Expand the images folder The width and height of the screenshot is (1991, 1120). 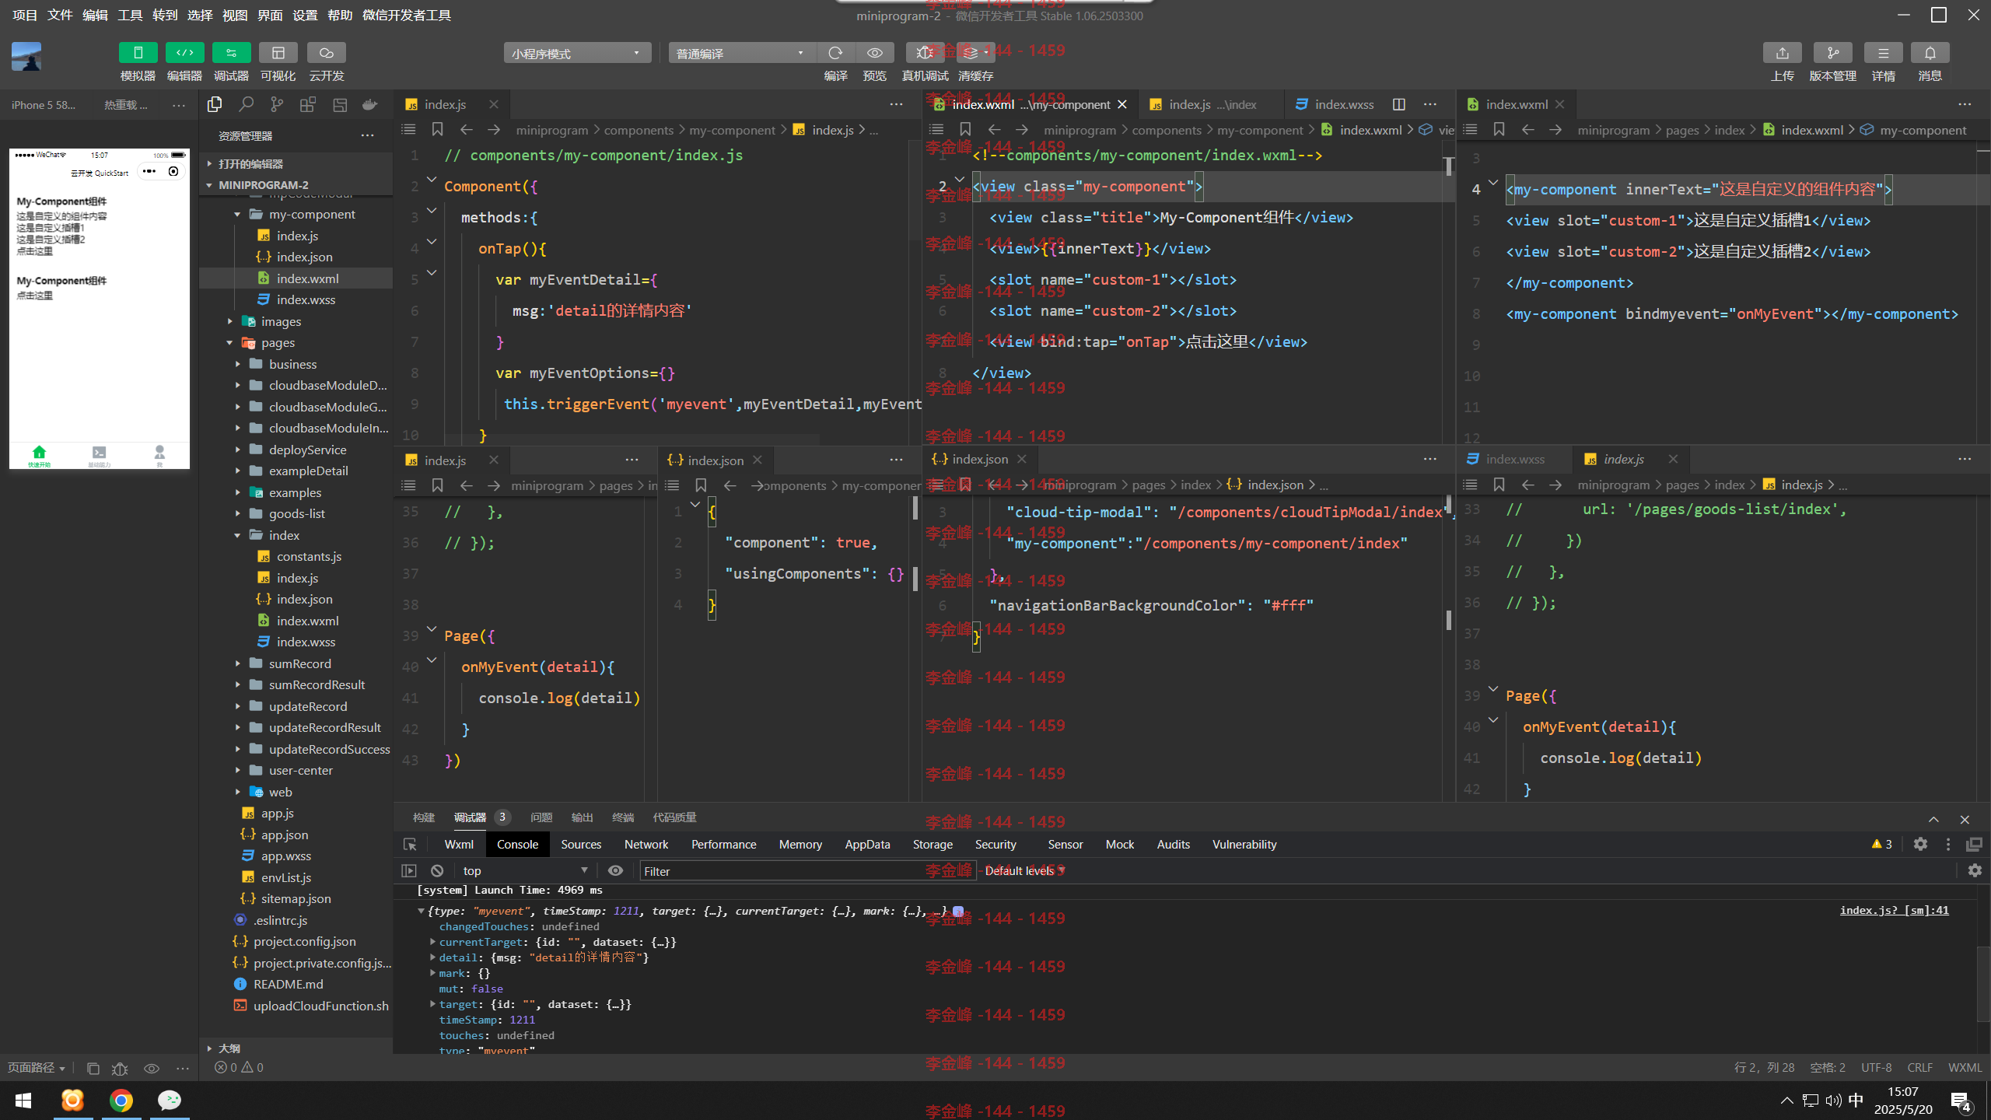(x=230, y=321)
